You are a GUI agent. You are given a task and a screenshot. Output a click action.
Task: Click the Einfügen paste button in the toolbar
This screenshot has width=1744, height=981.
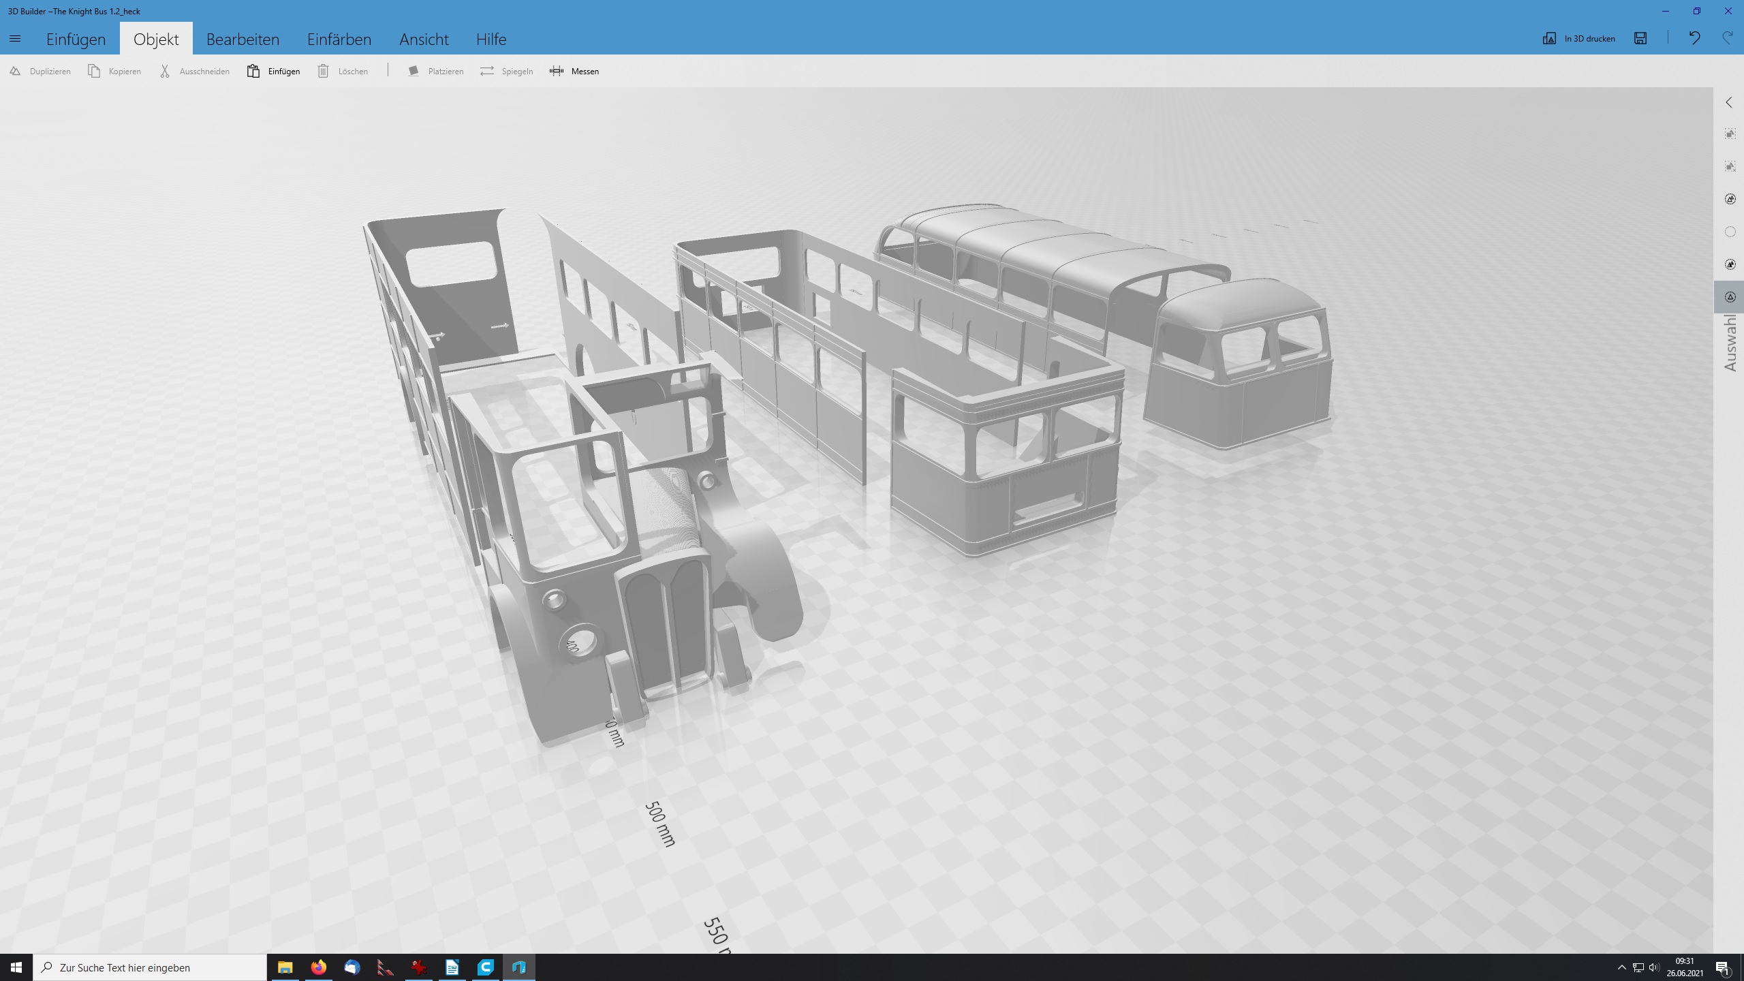[273, 71]
